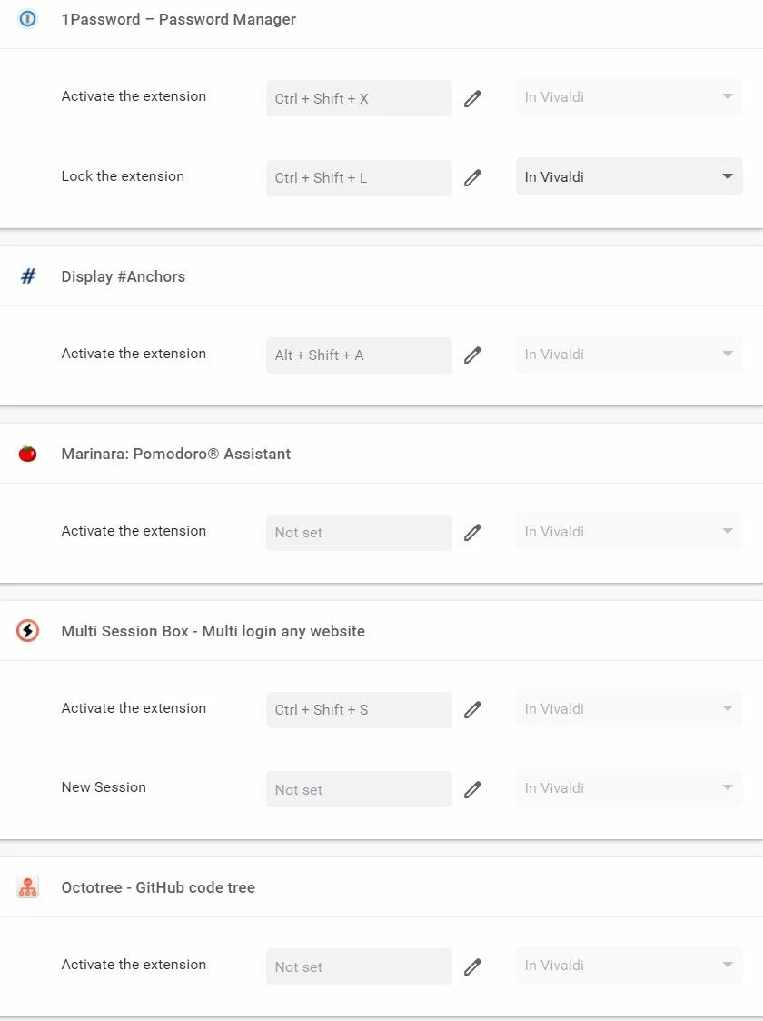This screenshot has width=763, height=1021.
Task: Open scope dropdown for Display #Anchors
Action: pyautogui.click(x=629, y=355)
